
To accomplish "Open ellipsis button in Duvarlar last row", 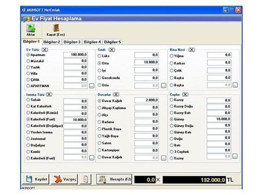I will [164, 158].
